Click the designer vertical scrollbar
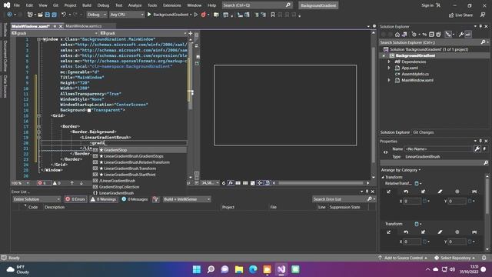This screenshot has height=277, width=492. point(374,105)
